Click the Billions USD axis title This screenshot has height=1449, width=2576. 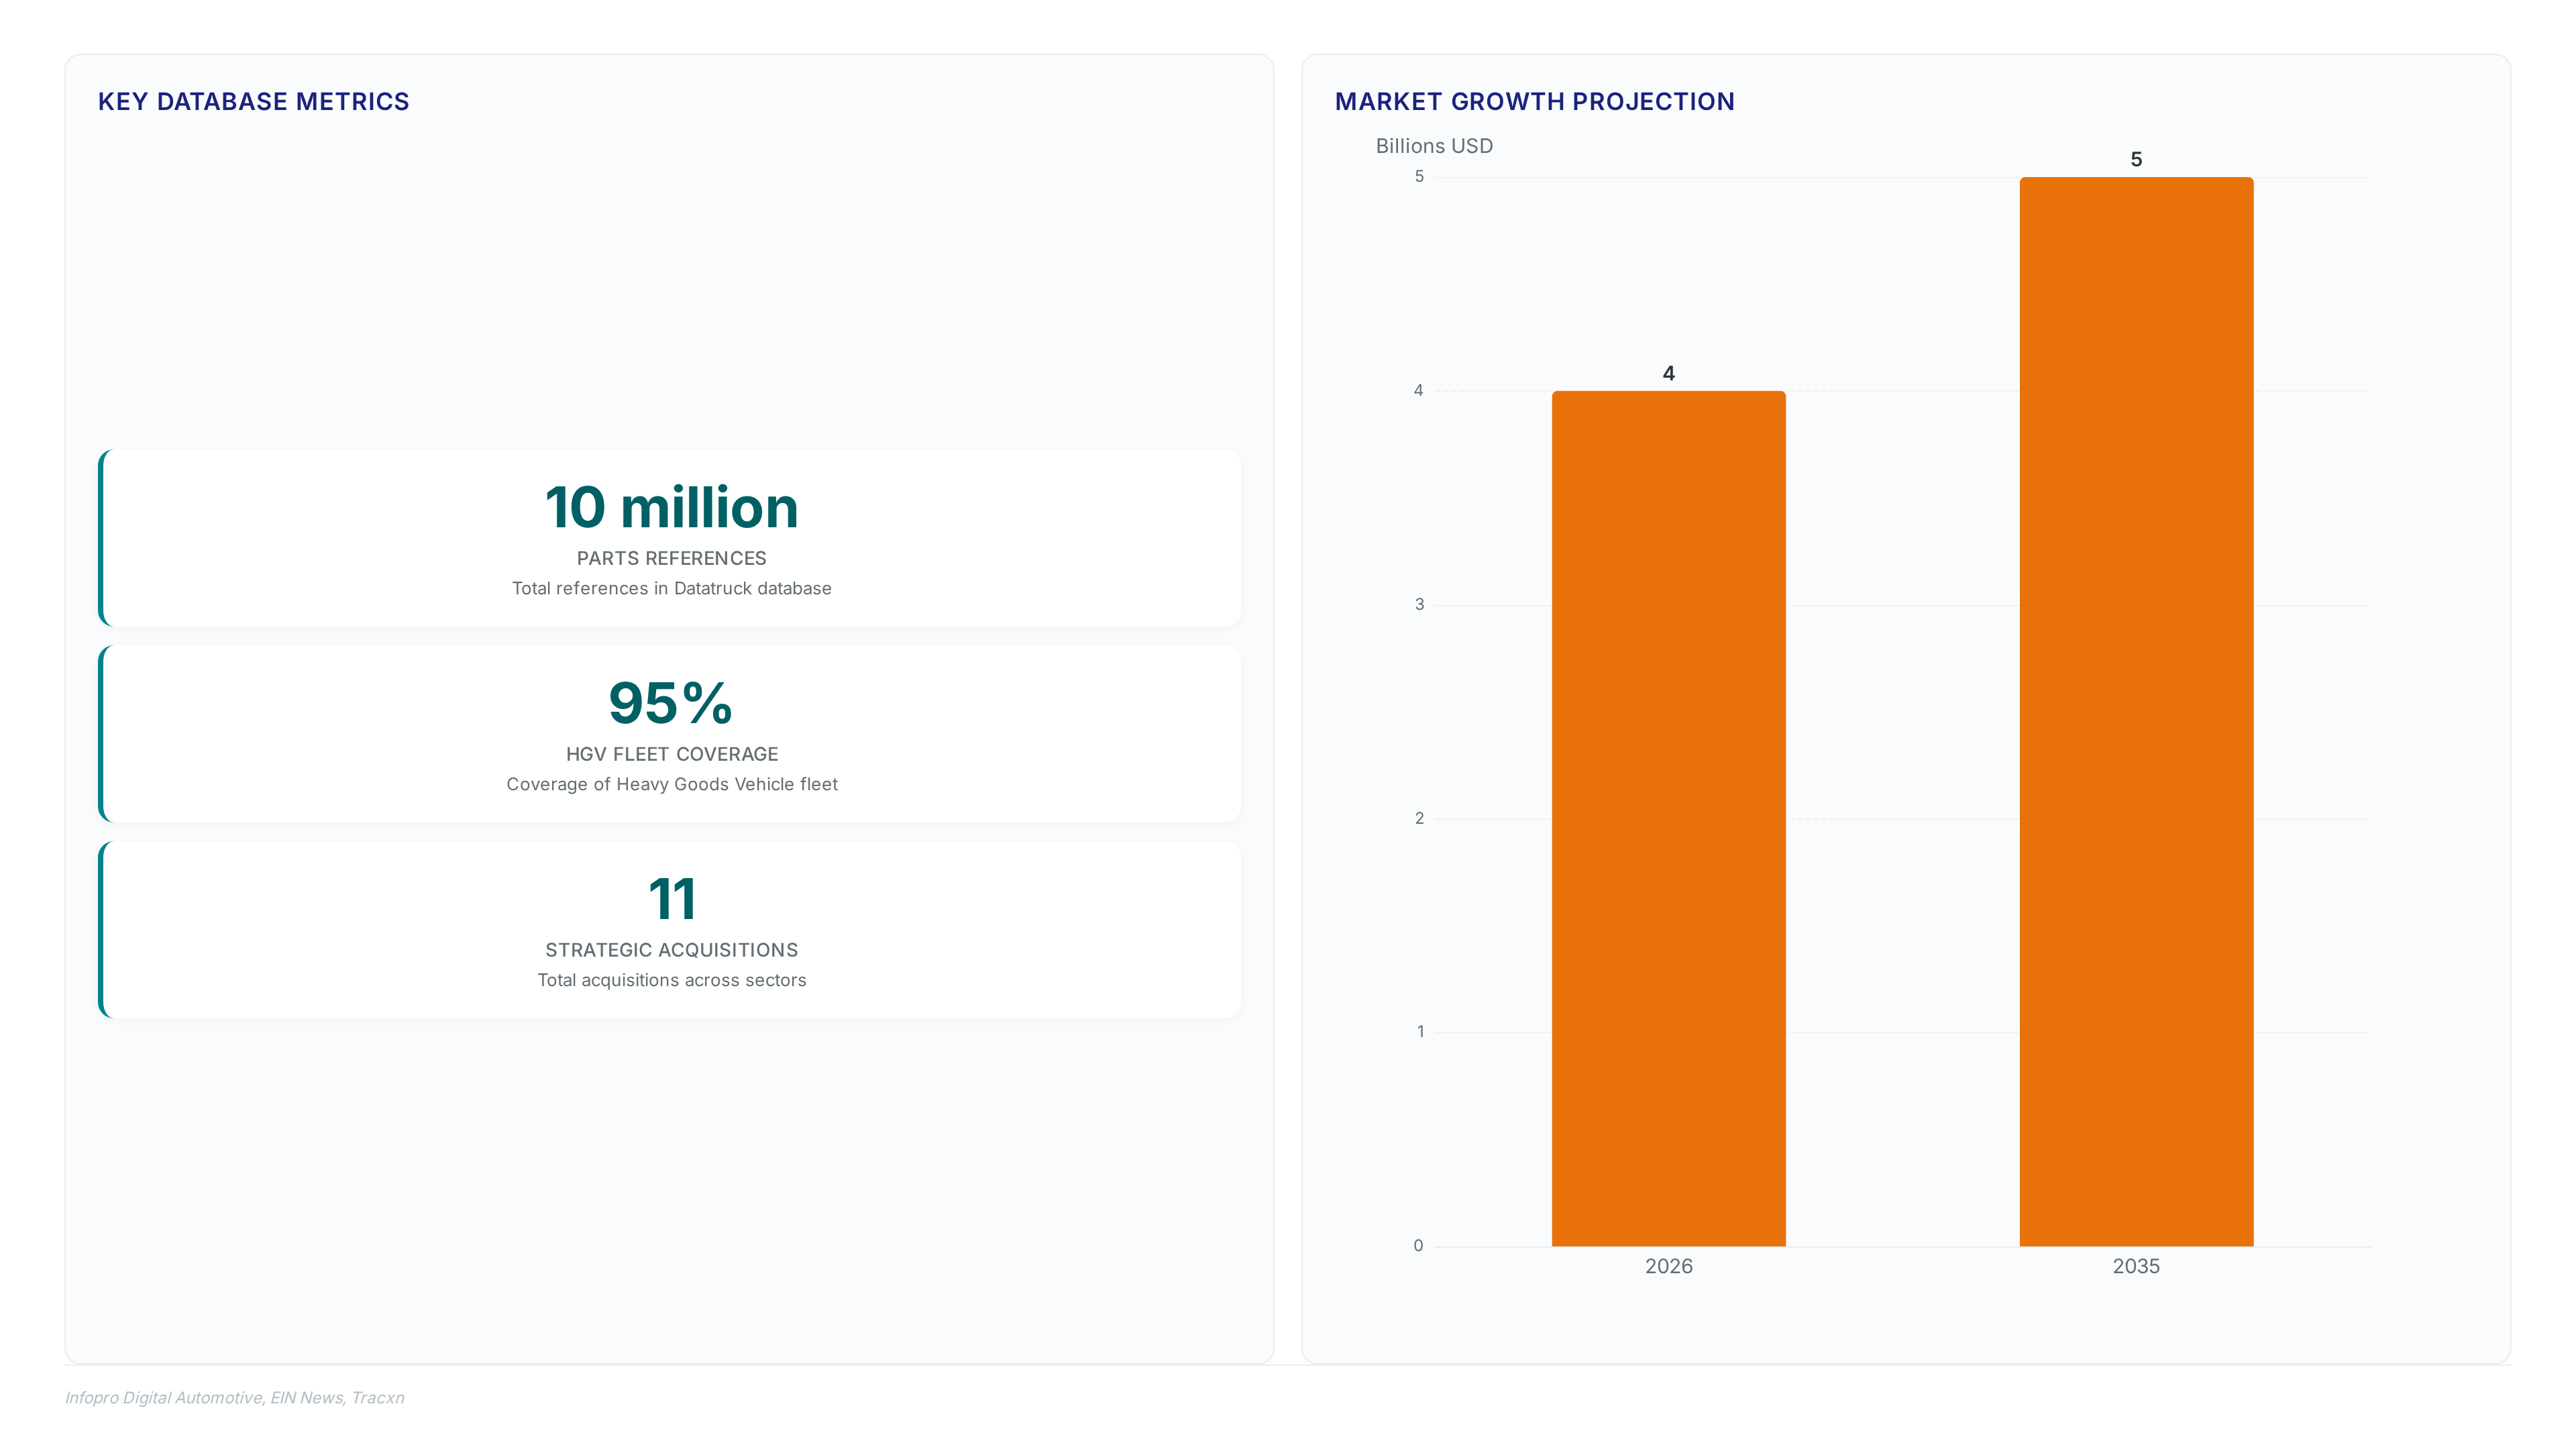coord(1434,146)
